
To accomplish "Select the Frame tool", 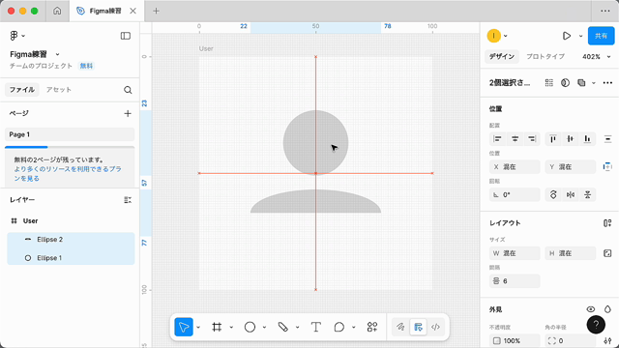I will pyautogui.click(x=217, y=327).
